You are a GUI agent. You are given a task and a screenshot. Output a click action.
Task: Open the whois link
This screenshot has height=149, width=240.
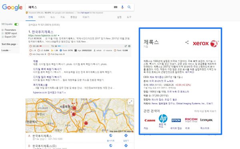click(x=99, y=50)
